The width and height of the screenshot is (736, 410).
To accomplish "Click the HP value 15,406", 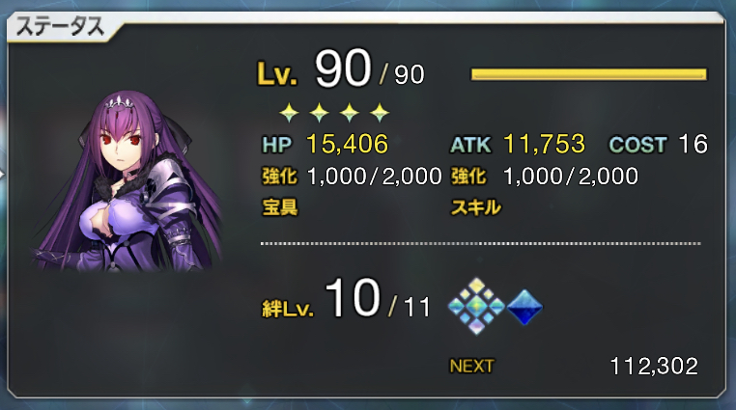I will [348, 144].
